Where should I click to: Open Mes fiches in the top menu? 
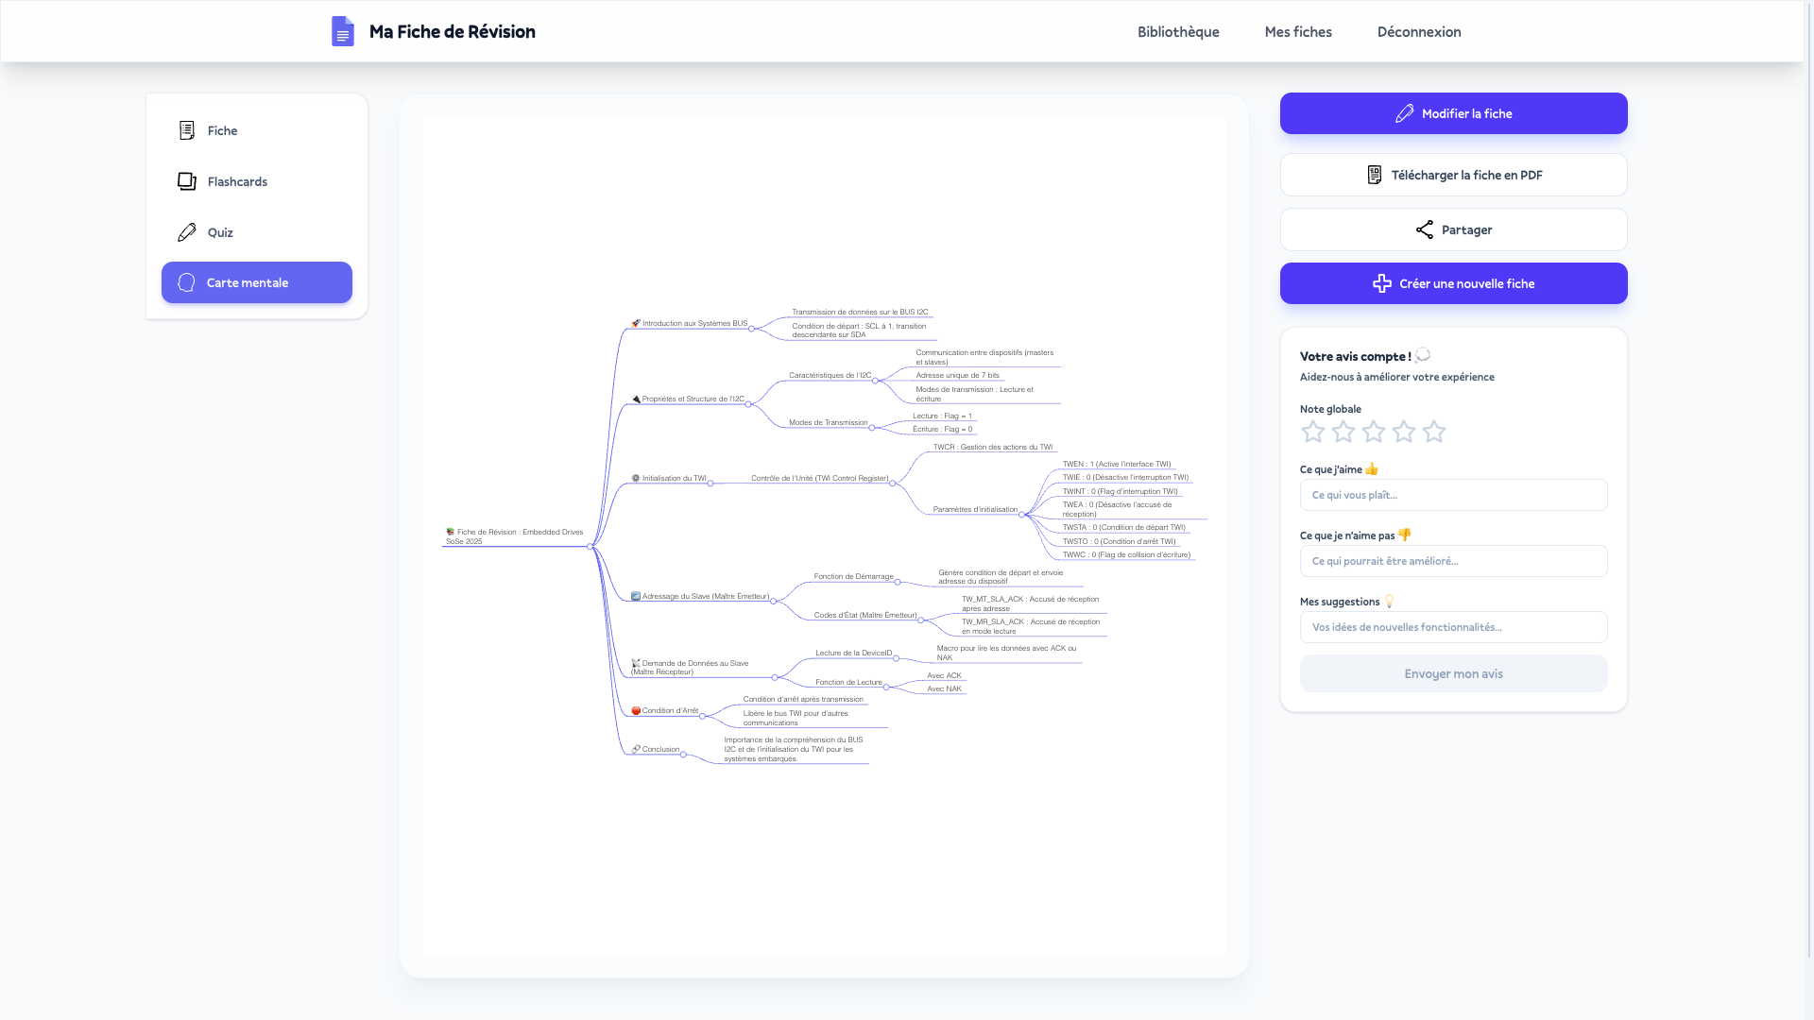(x=1298, y=32)
